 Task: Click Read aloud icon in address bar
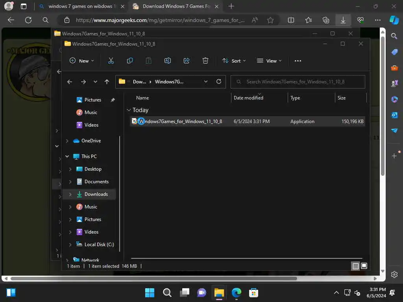pyautogui.click(x=255, y=20)
